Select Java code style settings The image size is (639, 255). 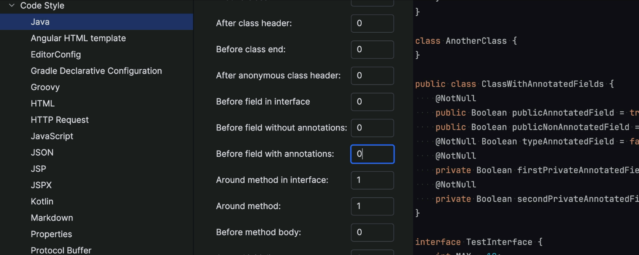coord(39,22)
